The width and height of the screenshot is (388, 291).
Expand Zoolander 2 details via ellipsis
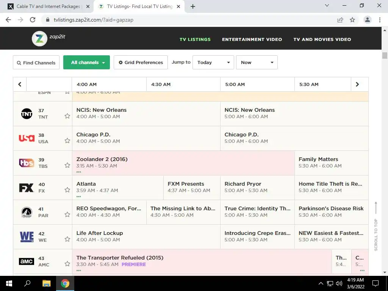coord(79,172)
